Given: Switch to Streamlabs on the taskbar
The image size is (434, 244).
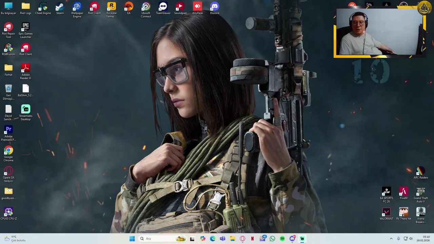Looking at the screenshot, I should click(x=302, y=239).
